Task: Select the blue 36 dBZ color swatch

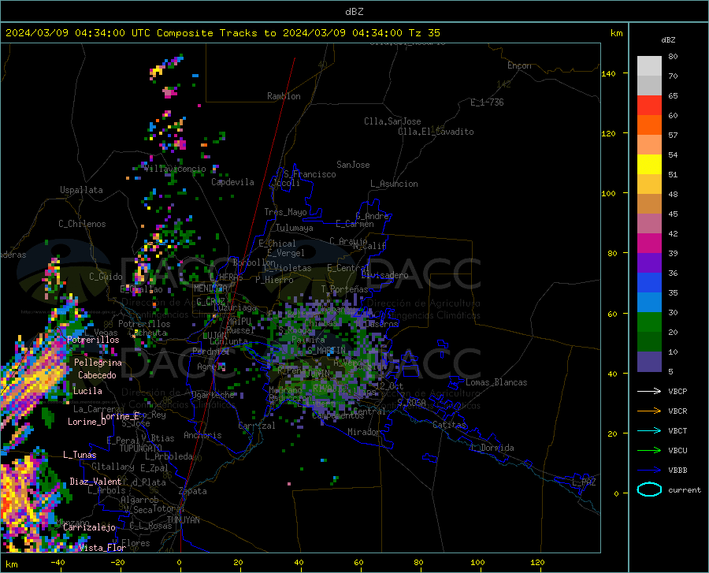Action: [x=649, y=283]
